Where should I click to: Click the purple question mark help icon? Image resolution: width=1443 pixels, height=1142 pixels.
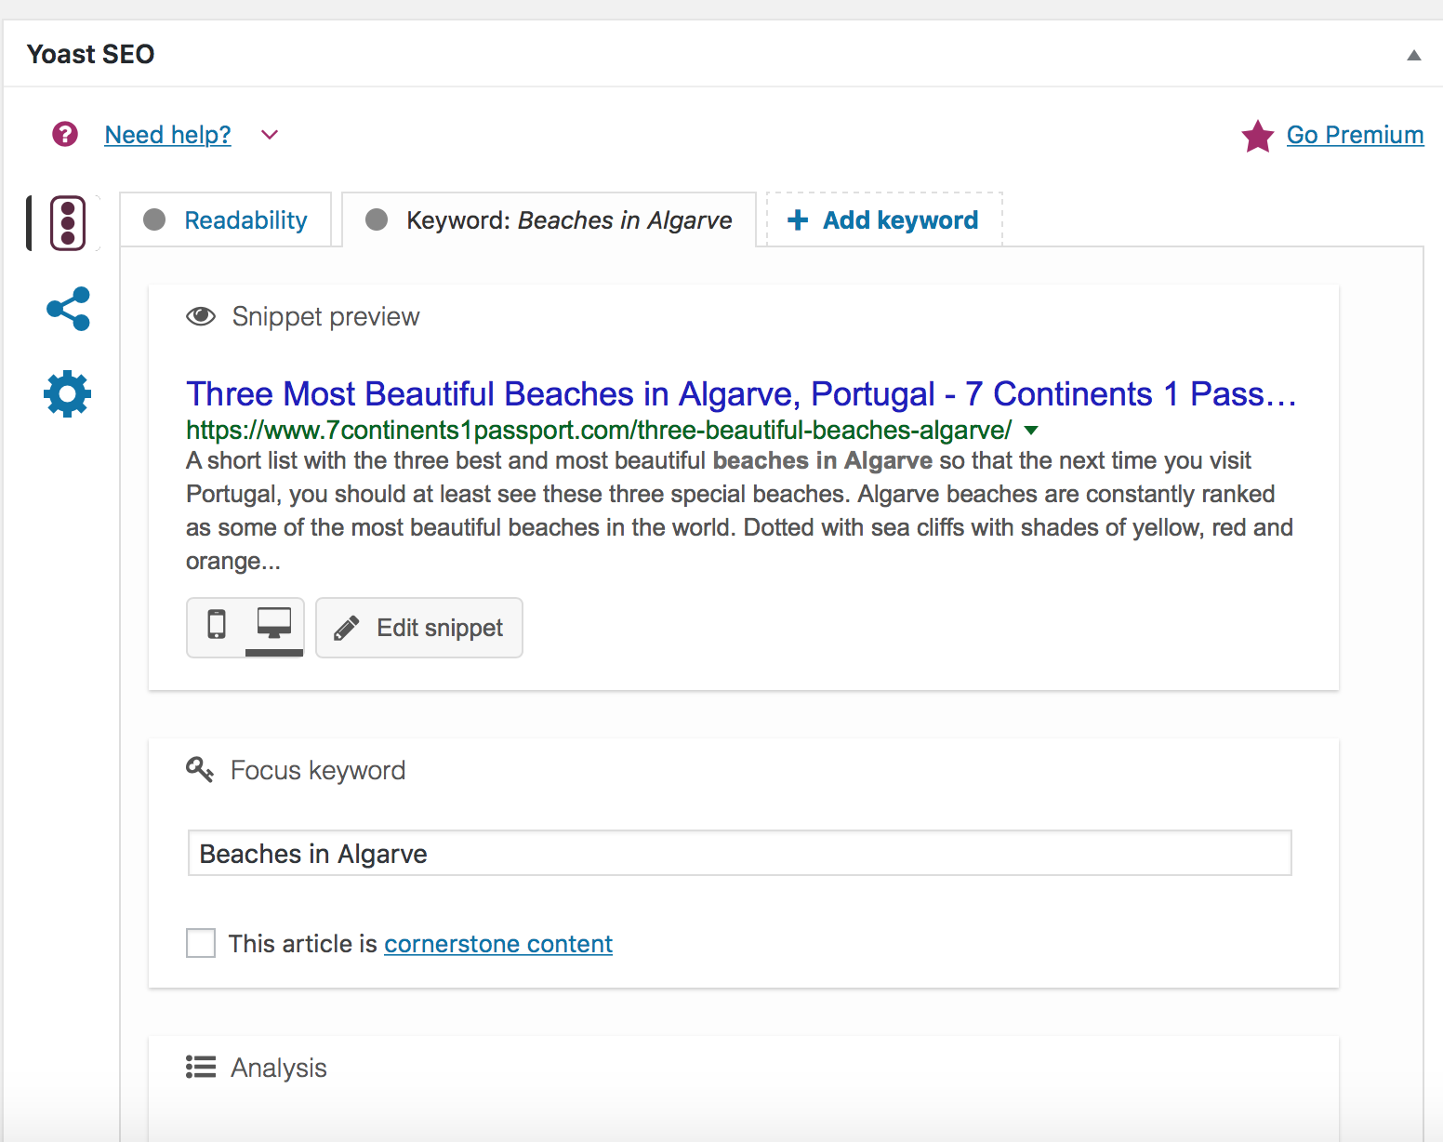65,134
